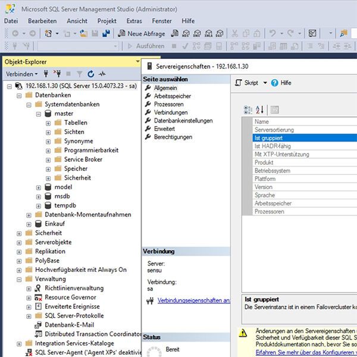Screen dimensions: 357x357
Task: Click the MDX query icon in toolbar
Action: 186,34
